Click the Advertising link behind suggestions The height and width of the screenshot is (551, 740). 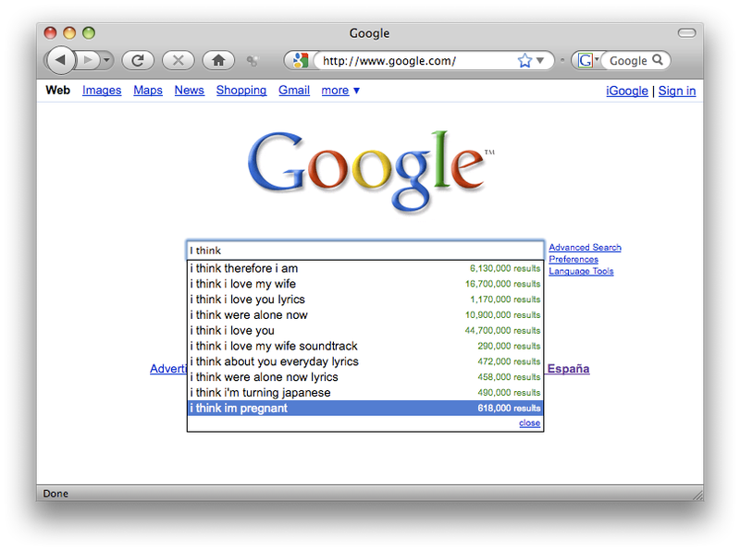168,369
